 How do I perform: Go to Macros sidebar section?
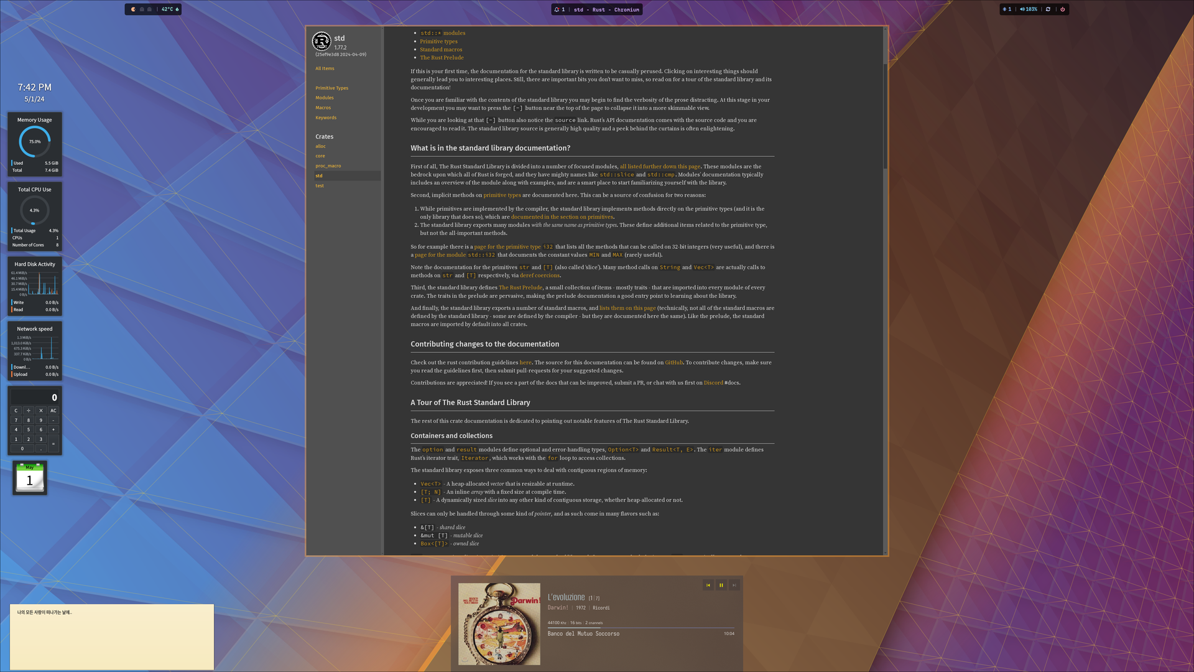pyautogui.click(x=323, y=108)
